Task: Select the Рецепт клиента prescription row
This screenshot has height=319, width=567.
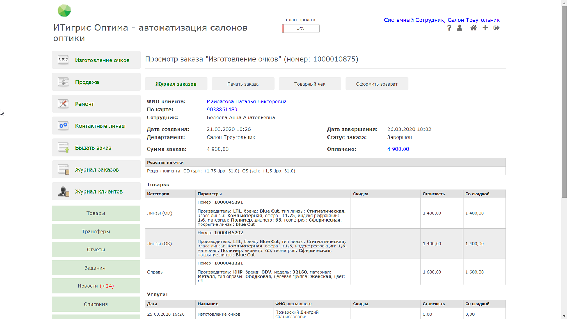Action: point(325,171)
